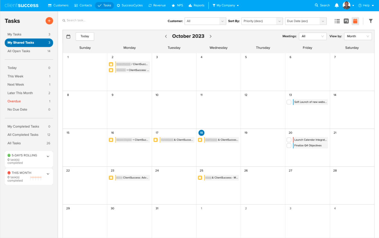The width and height of the screenshot is (379, 238).
Task: Toggle checkbox of '/ ClientSucc...' task on October 2
Action: point(111,64)
